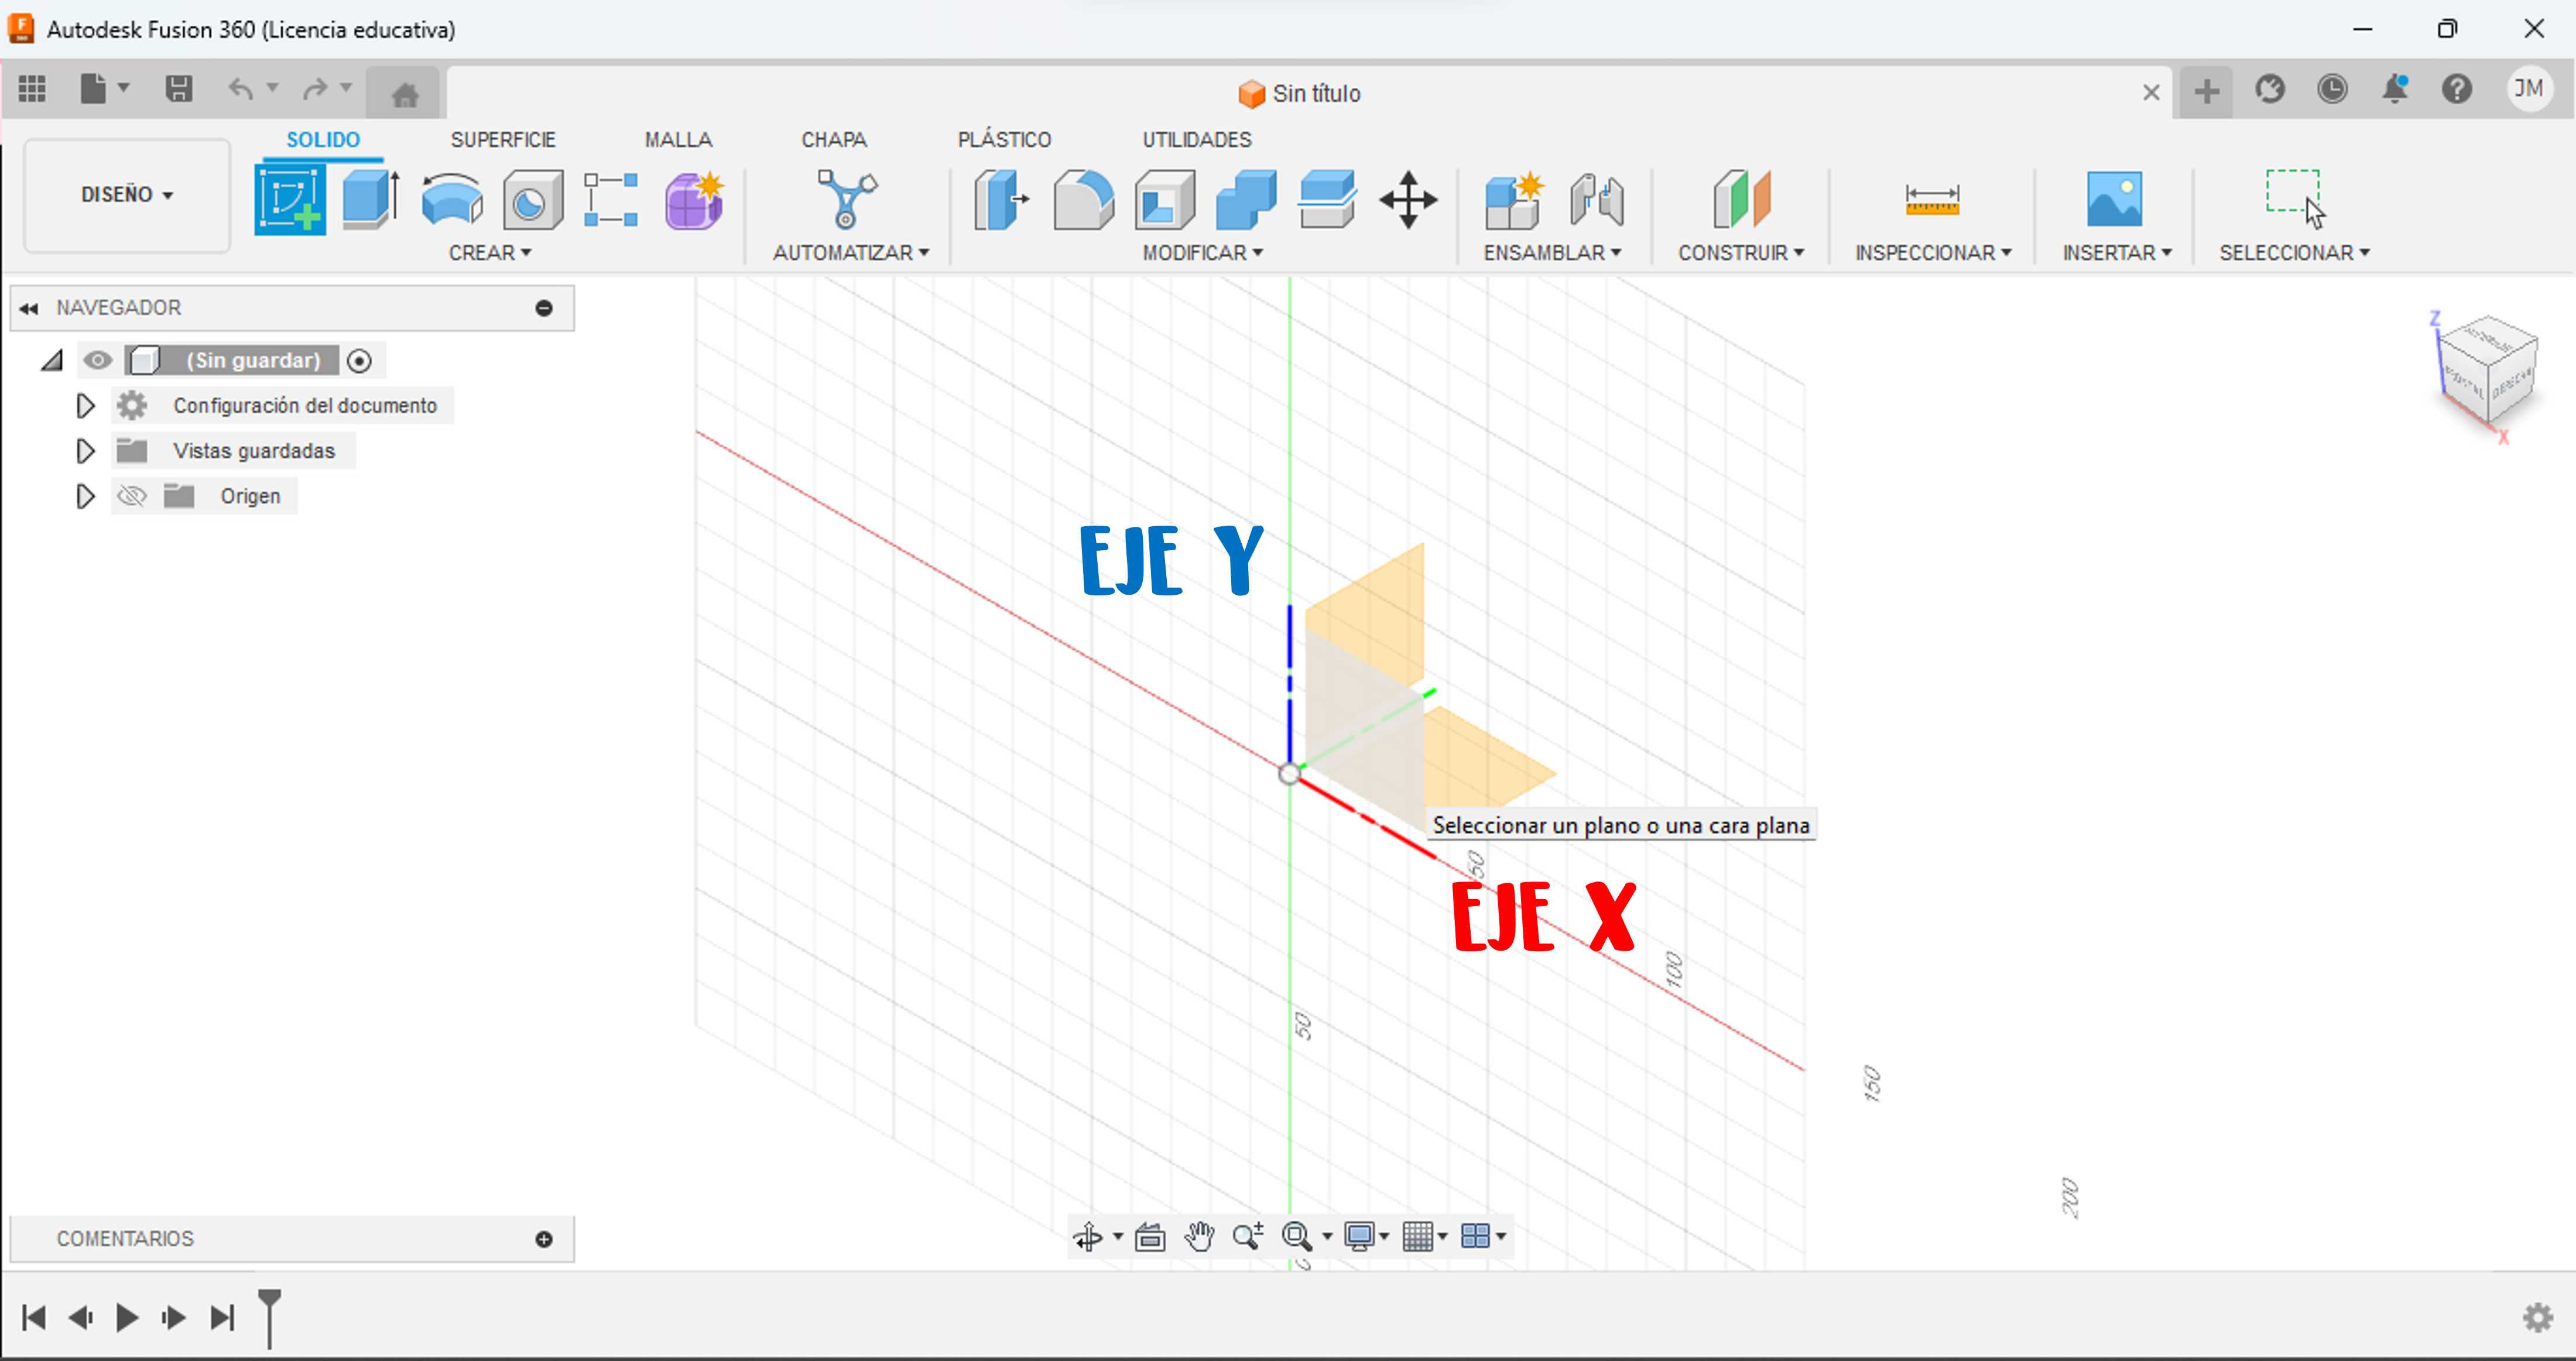
Task: Open the CHAPA tab
Action: [x=833, y=140]
